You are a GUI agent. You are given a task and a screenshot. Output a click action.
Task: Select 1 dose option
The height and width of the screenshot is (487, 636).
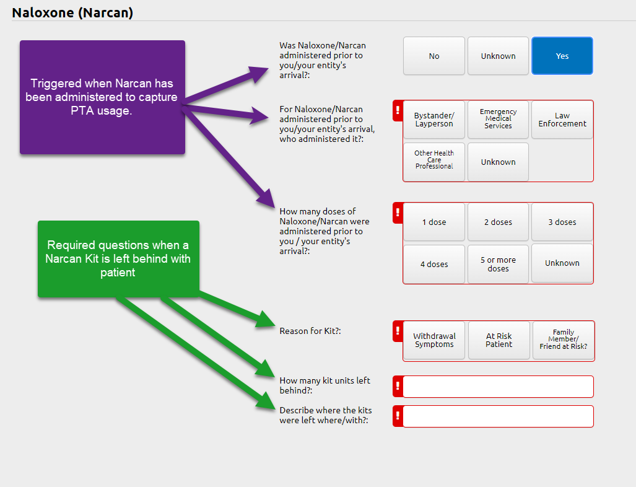pyautogui.click(x=434, y=222)
